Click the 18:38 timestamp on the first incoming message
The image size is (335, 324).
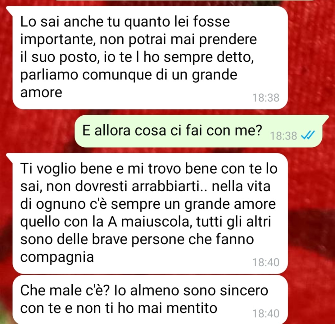[266, 98]
